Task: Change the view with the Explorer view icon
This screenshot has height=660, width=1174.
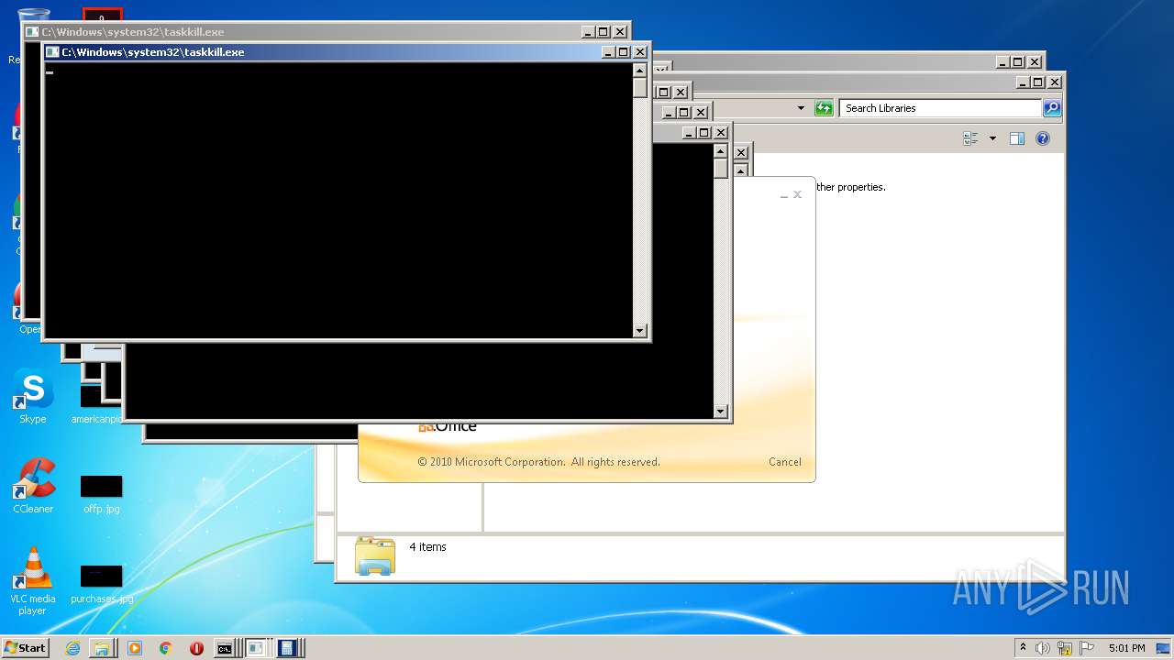Action: click(x=971, y=138)
